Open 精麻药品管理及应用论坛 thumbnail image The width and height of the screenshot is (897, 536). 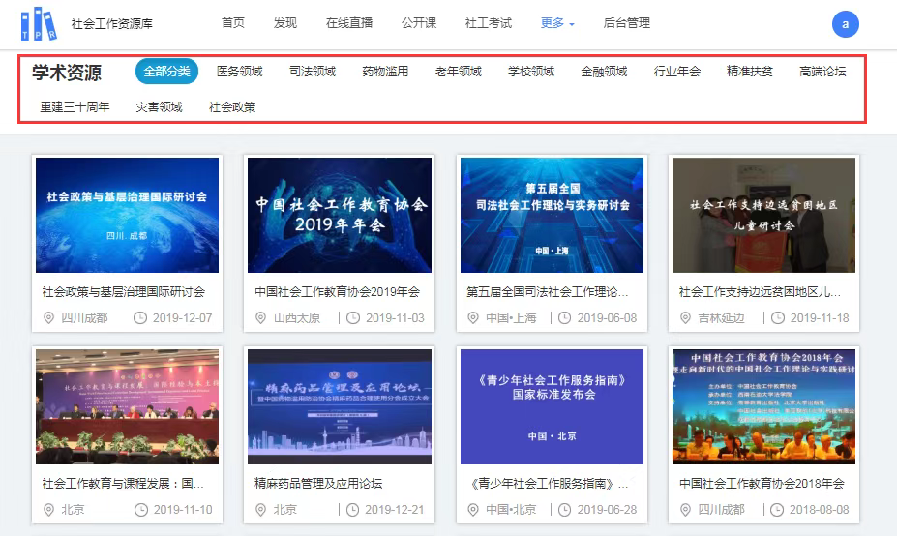click(x=340, y=406)
